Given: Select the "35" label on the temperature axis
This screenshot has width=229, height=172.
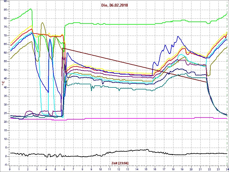Looking at the screenshot, I should tap(5, 96).
